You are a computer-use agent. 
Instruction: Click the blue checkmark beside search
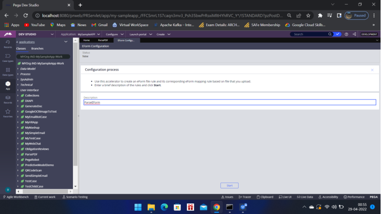[x=337, y=34]
